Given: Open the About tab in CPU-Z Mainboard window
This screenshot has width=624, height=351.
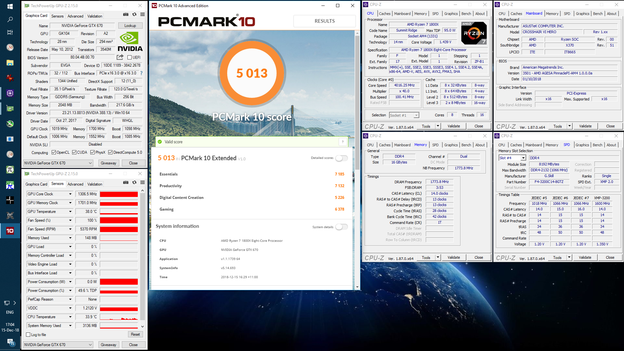Looking at the screenshot, I should point(612,14).
